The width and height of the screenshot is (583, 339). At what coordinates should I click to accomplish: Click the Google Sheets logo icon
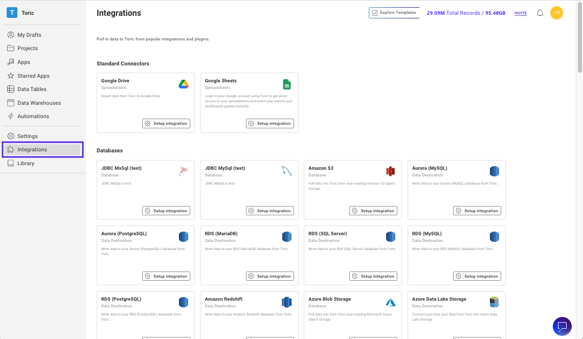[287, 84]
